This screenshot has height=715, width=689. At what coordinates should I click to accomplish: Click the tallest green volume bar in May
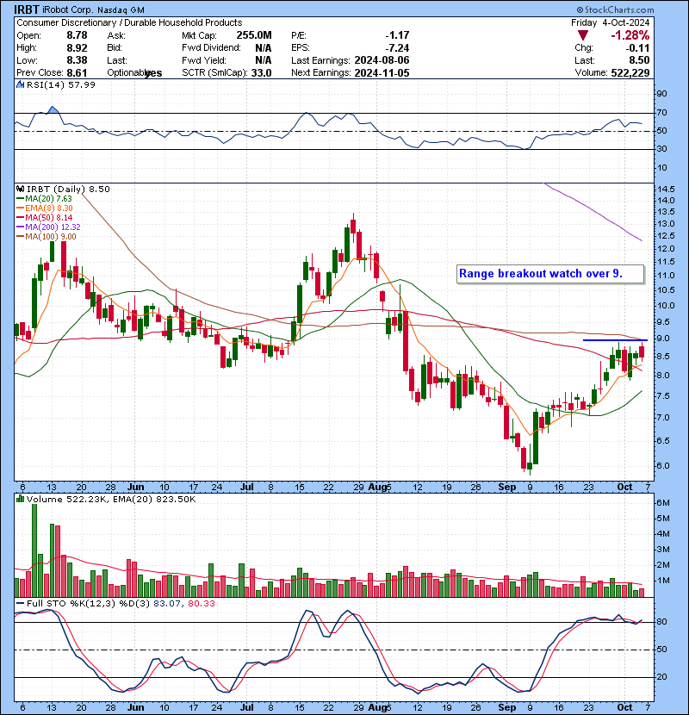[34, 550]
